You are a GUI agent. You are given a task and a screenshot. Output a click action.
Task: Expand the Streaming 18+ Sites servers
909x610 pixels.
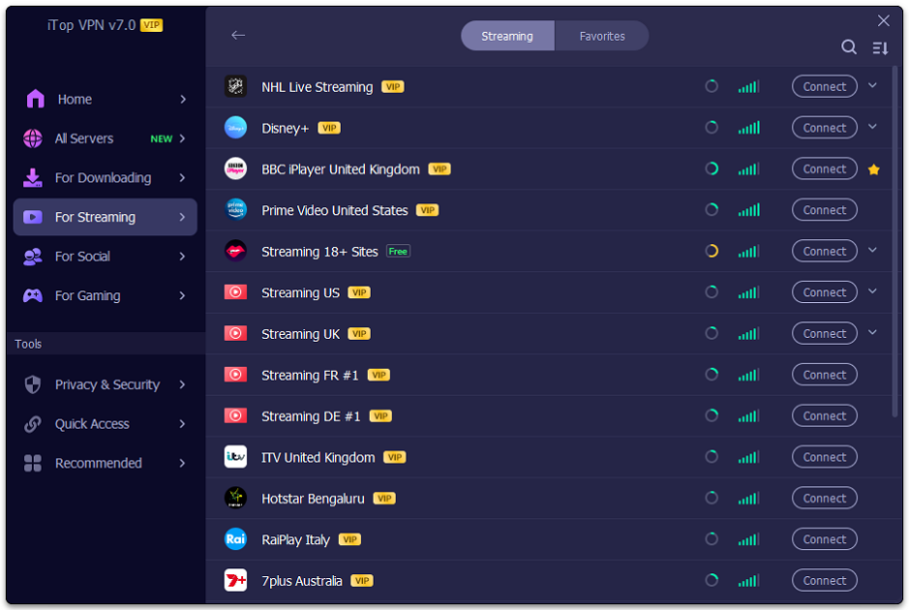tap(872, 251)
